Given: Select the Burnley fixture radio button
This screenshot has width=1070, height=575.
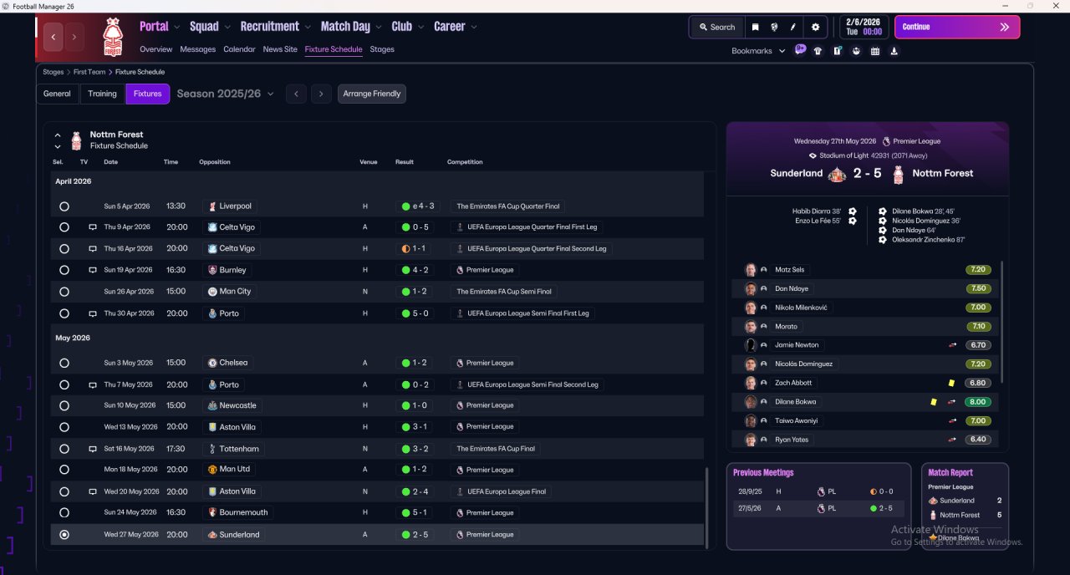Looking at the screenshot, I should tap(64, 270).
